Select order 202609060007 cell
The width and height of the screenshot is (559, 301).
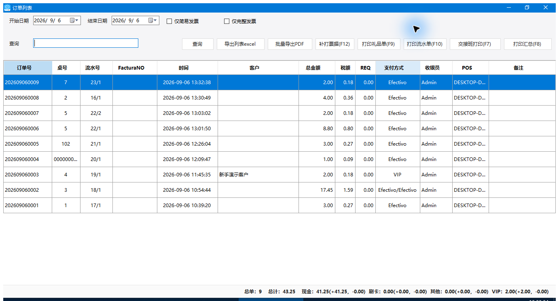click(28, 113)
